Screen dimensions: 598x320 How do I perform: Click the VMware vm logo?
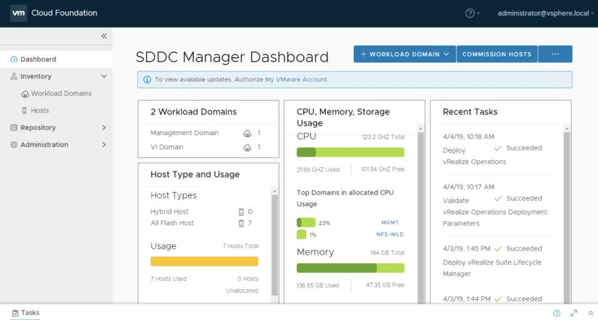tap(18, 13)
